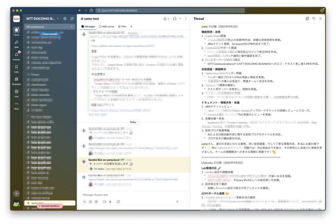Screen dimensions: 336x224
Task: Click the Unread mentions button
Action: pos(50,206)
